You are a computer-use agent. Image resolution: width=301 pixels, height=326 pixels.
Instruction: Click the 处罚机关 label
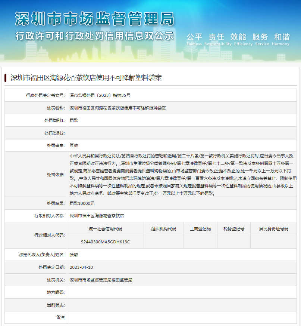point(56,280)
